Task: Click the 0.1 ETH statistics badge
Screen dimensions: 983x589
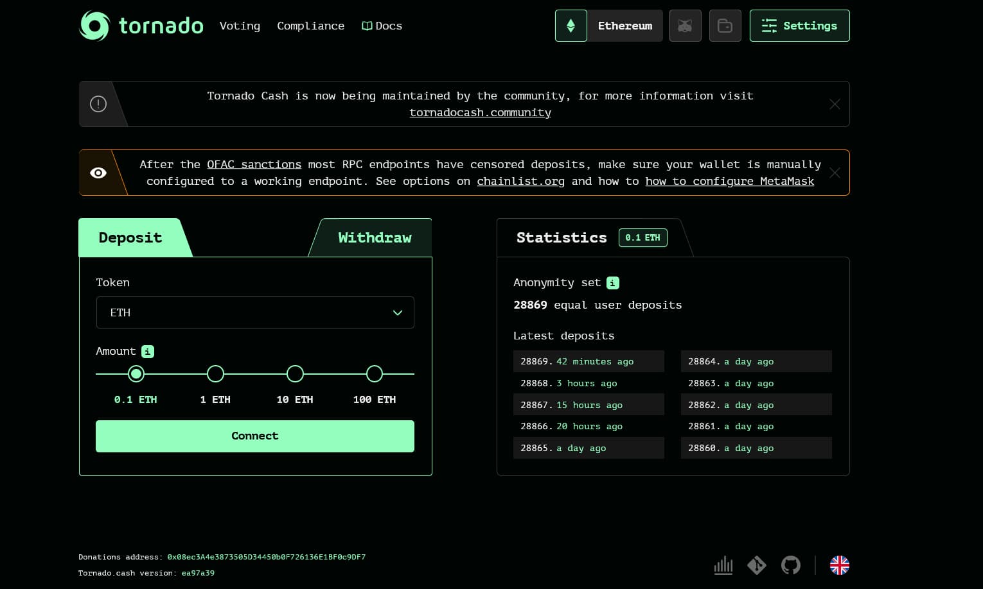Action: 643,237
